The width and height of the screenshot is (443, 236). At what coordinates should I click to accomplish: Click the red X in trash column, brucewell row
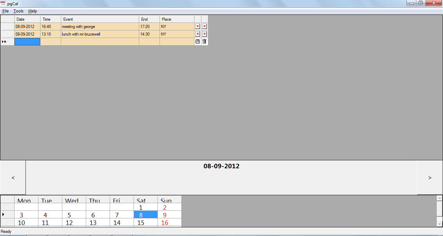tap(205, 34)
